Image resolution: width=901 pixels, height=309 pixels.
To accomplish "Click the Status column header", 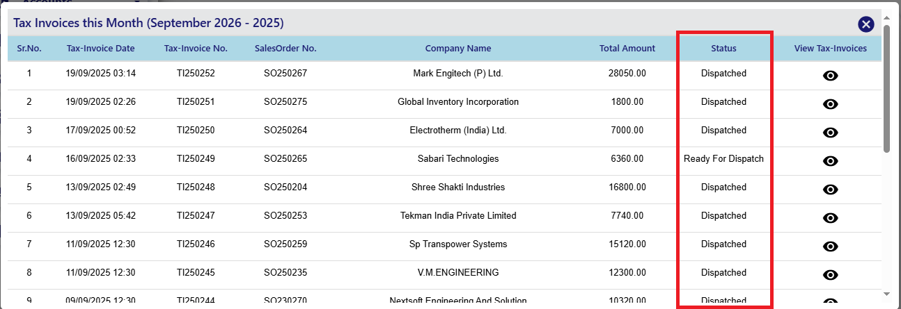I will 723,49.
